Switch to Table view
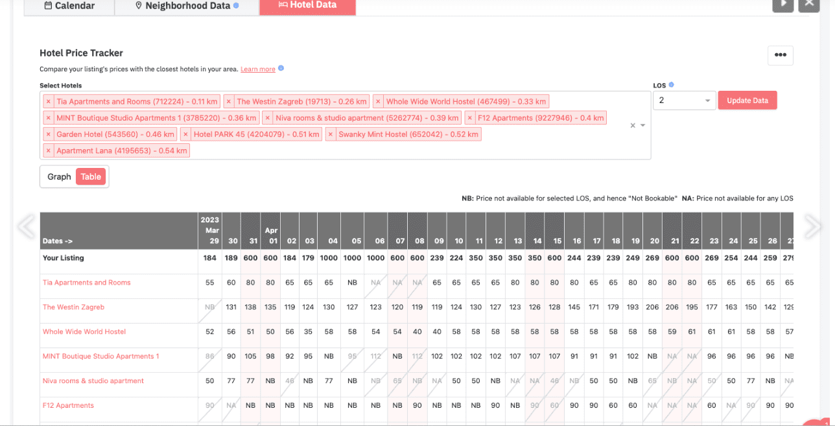Image resolution: width=835 pixels, height=426 pixels. click(x=90, y=176)
